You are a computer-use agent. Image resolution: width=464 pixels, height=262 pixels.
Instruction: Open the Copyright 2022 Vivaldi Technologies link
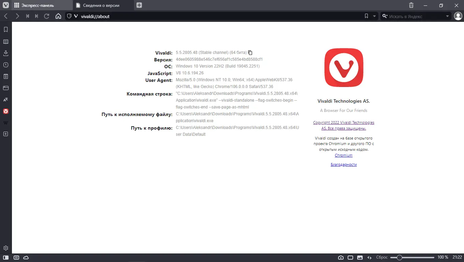point(344,126)
